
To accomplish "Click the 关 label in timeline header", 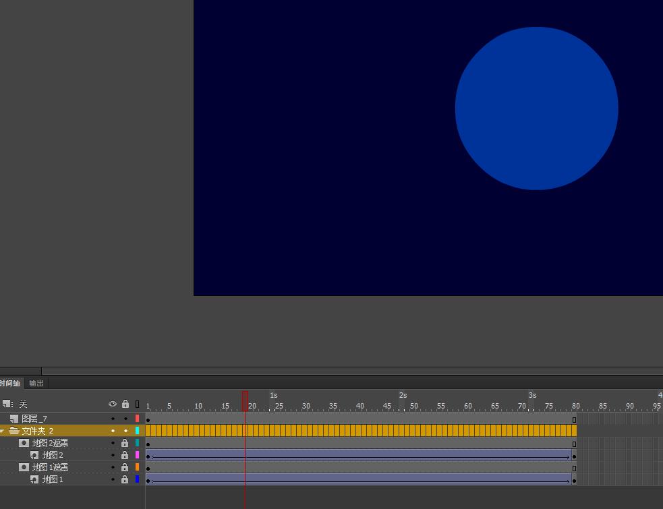I will [23, 404].
